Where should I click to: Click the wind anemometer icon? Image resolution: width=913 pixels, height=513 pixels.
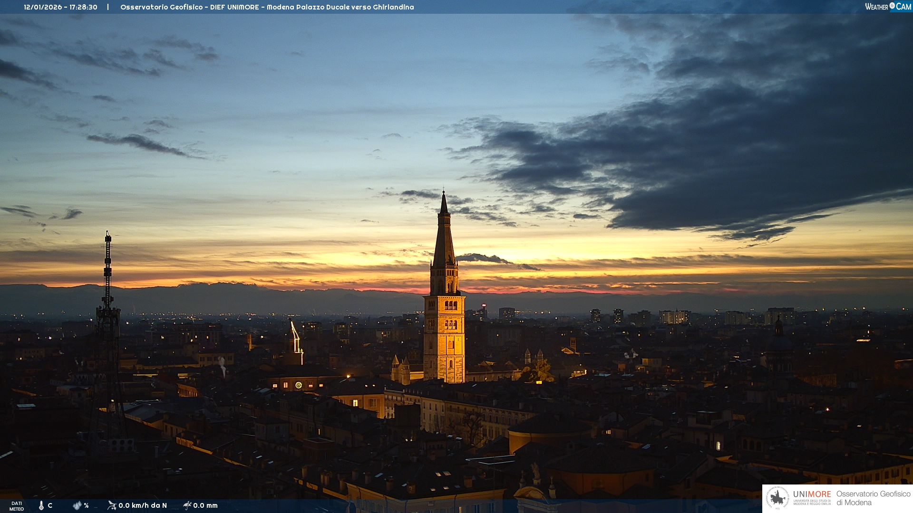tap(112, 505)
